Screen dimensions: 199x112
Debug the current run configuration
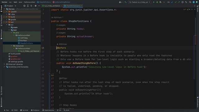pyautogui.click(x=157, y=2)
